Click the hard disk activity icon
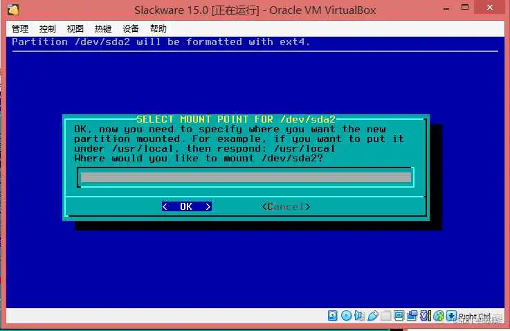 [x=333, y=316]
